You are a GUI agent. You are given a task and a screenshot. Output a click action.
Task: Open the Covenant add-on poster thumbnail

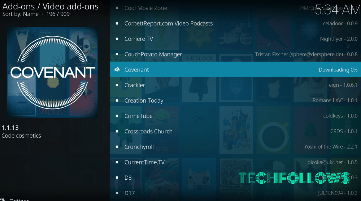tap(52, 72)
